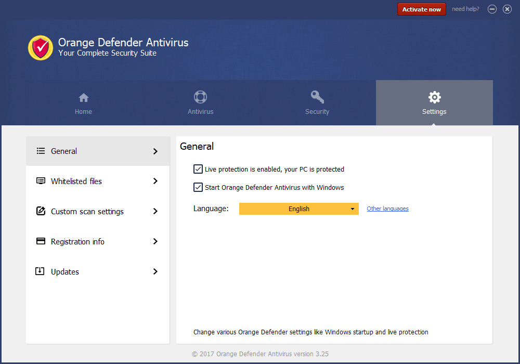The width and height of the screenshot is (520, 364).
Task: Click the need help? link
Action: coord(465,9)
